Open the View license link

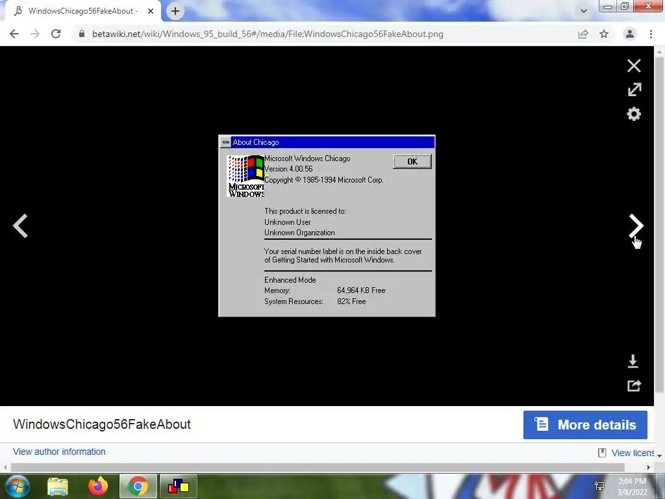pyautogui.click(x=631, y=453)
